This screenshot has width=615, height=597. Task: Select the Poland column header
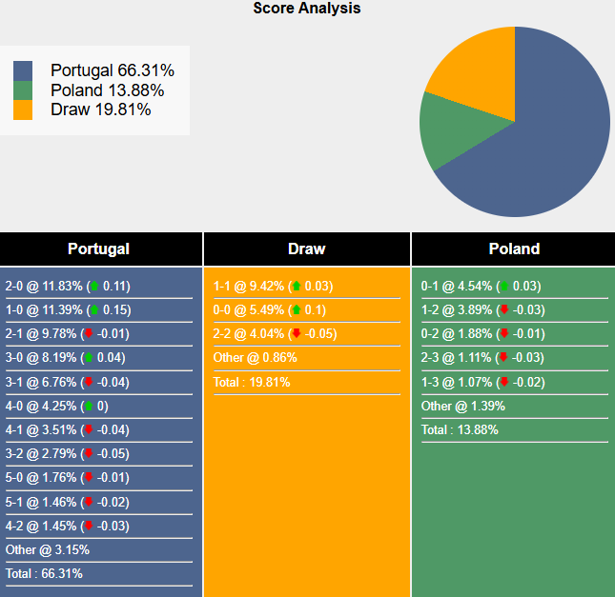point(514,249)
